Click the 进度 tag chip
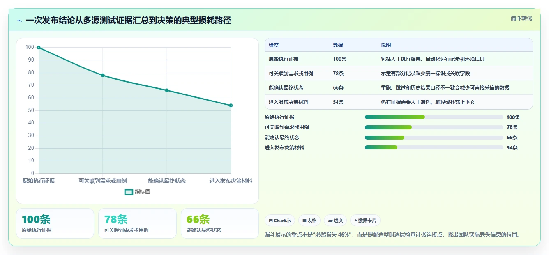549x255 pixels. tap(335, 221)
